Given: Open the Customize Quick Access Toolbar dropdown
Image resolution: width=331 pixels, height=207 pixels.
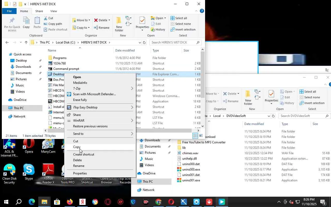Looking at the screenshot, I should (x=25, y=4).
